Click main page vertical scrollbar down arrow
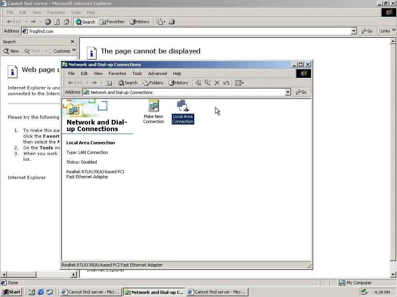 pyautogui.click(x=393, y=275)
